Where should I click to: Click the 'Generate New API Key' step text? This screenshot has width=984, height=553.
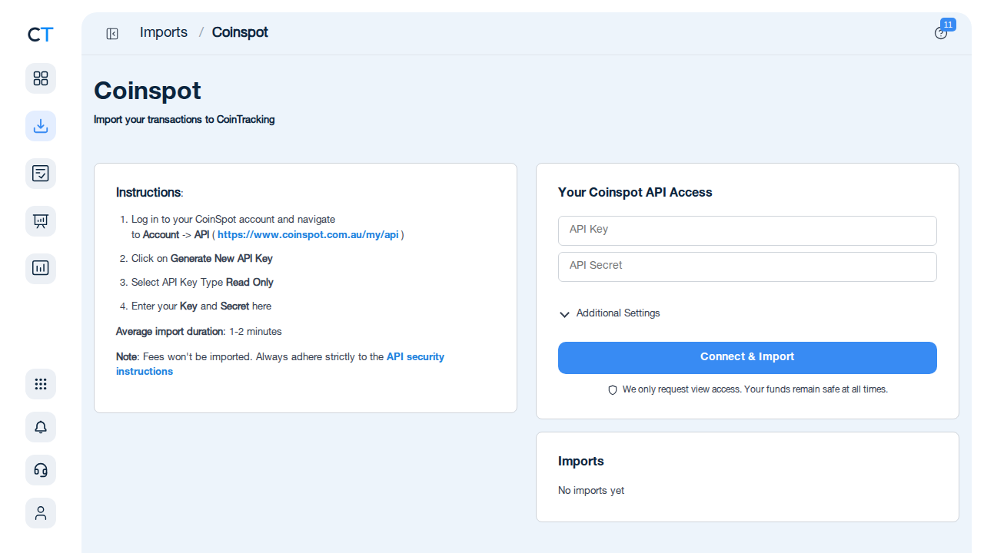click(221, 259)
